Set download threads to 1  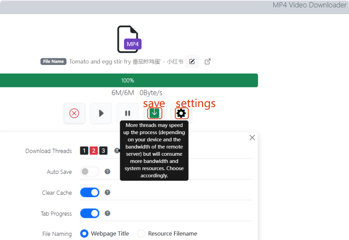84,151
